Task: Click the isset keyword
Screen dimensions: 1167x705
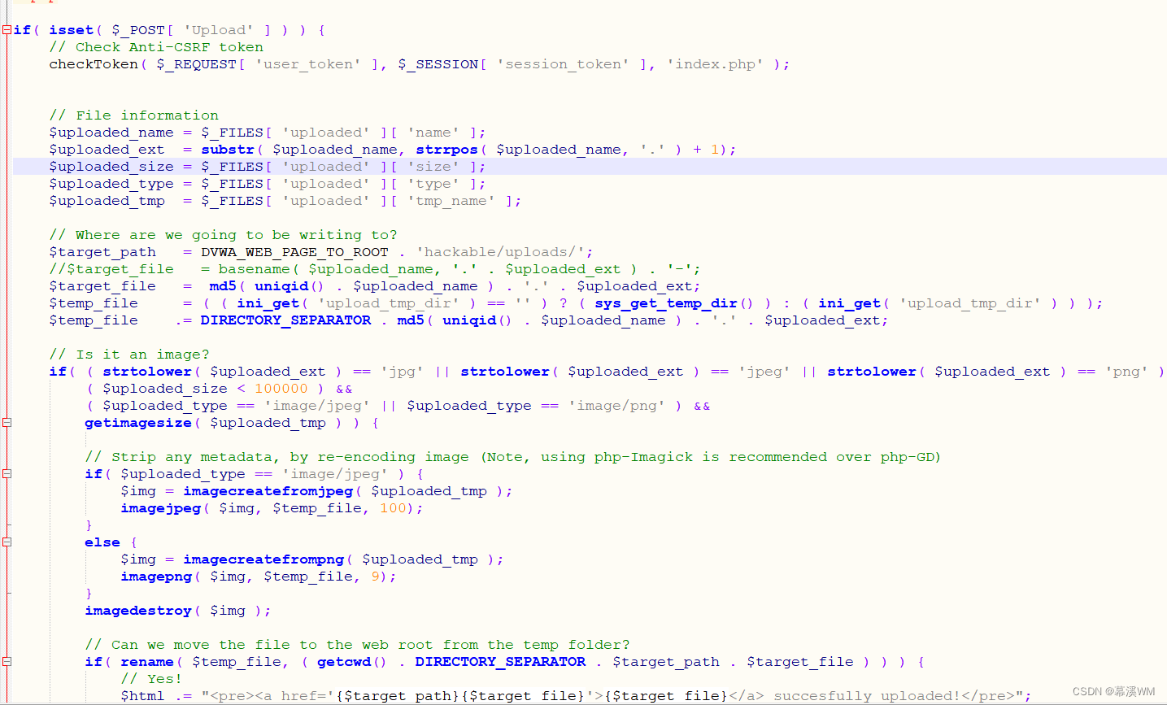Action: (71, 30)
